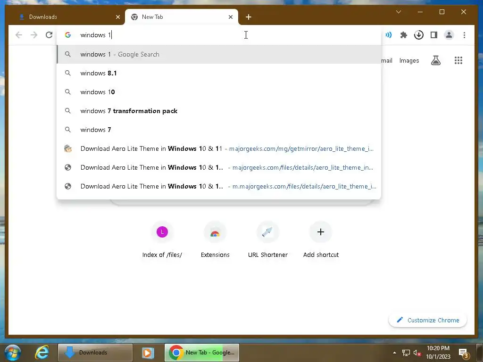Click the network tray icon

[x=406, y=353]
